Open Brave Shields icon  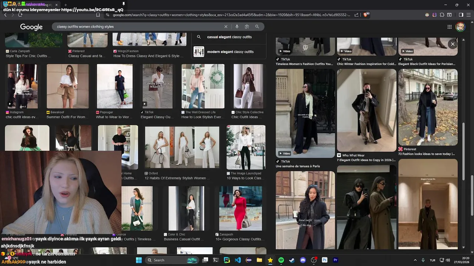pos(366,15)
